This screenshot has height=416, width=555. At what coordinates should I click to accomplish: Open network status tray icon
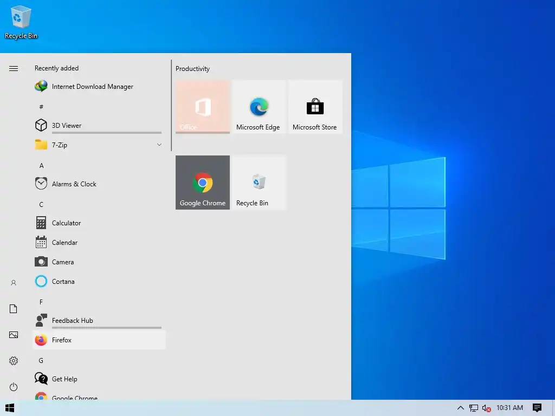[x=474, y=408]
